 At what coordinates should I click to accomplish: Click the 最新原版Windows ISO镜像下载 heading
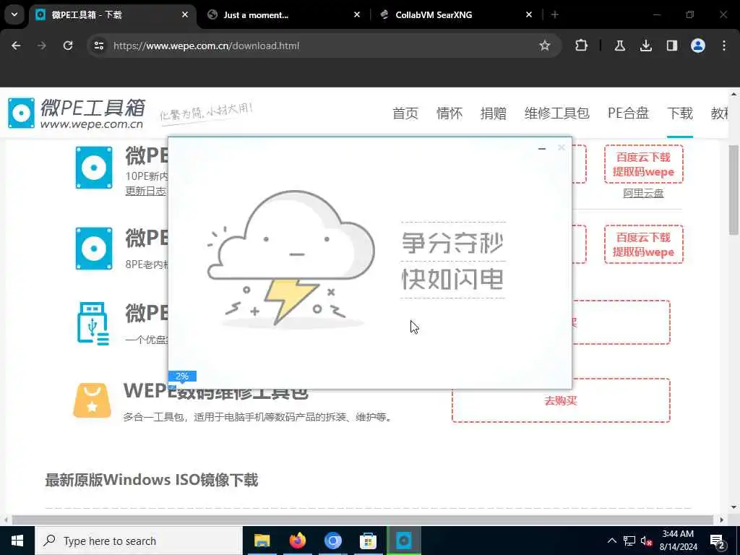click(x=152, y=480)
